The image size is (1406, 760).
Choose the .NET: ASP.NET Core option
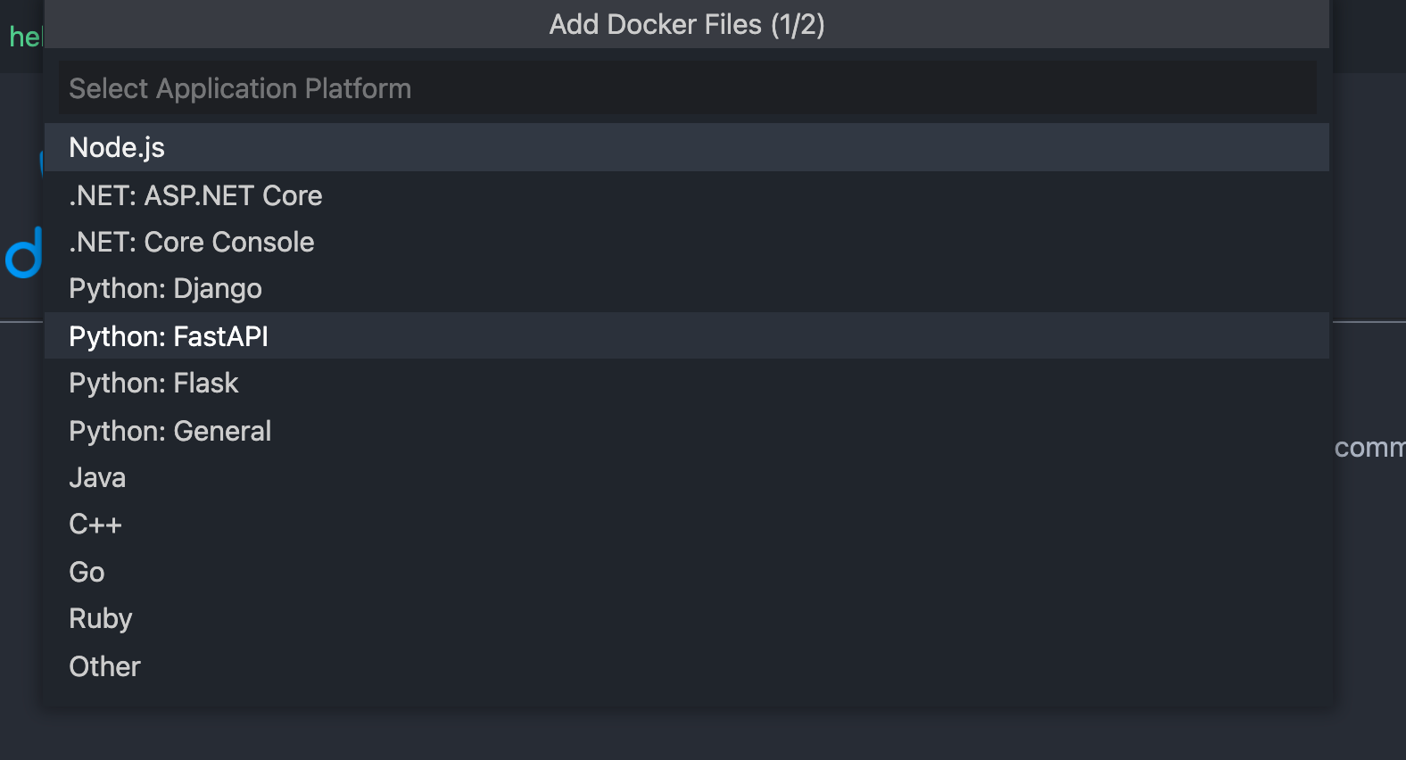click(195, 195)
